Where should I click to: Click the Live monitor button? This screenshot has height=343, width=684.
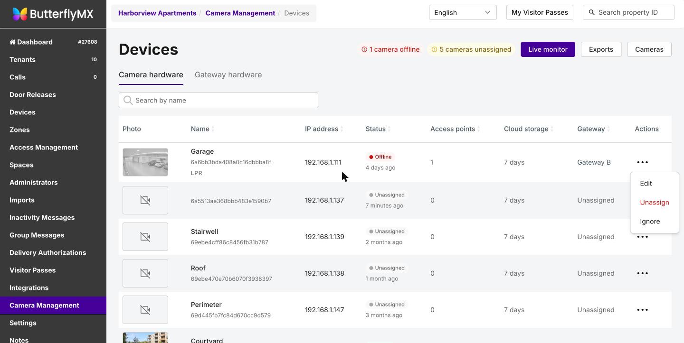548,49
